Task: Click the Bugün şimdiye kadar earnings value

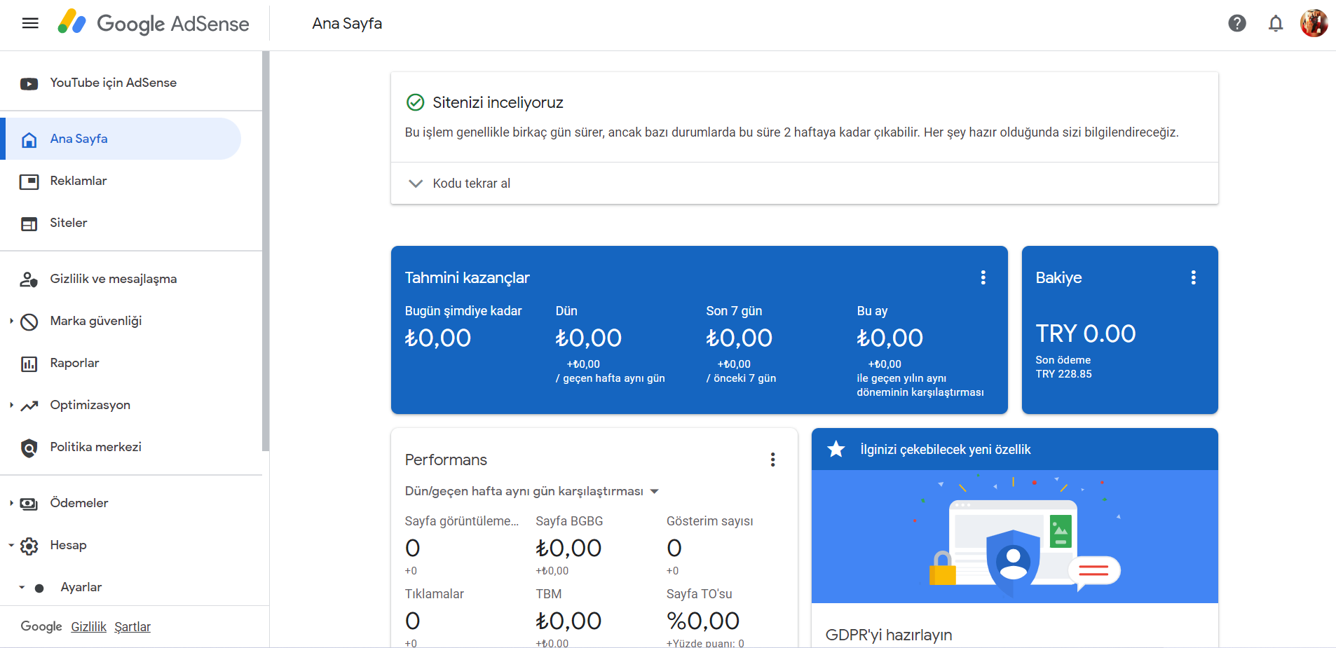Action: [x=437, y=338]
